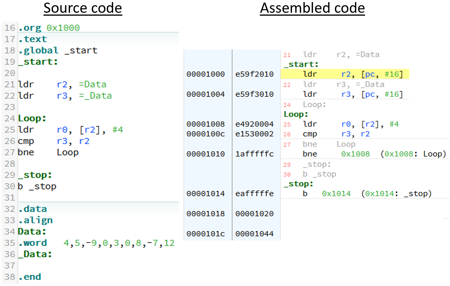Click the Assembled code heading
The height and width of the screenshot is (286, 450).
tap(312, 8)
